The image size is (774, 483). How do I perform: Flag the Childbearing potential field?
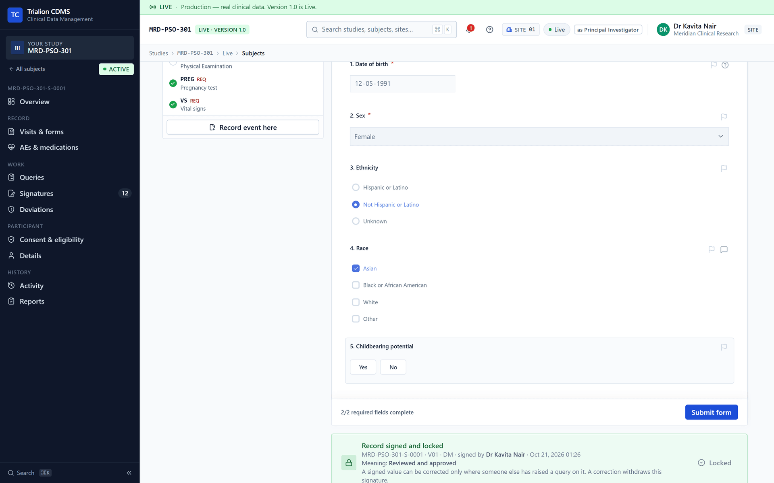[724, 347]
